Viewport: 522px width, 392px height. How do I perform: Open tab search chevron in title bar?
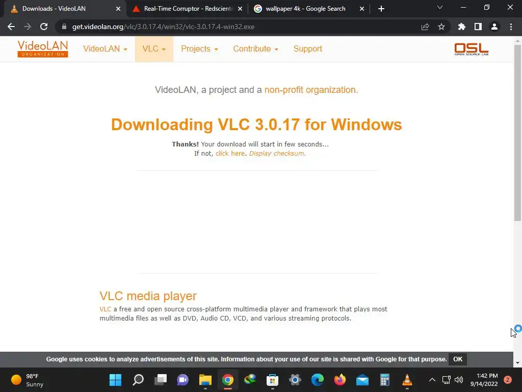[x=440, y=7]
